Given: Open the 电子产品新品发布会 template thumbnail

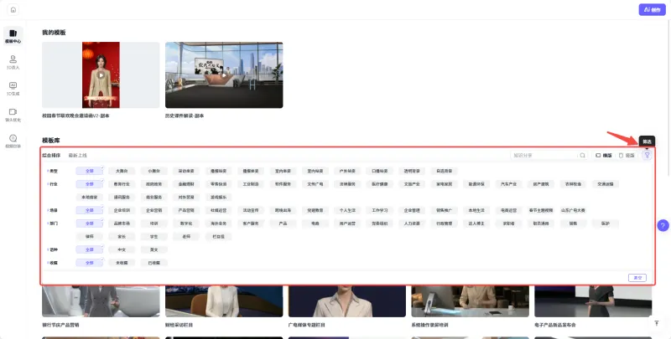Looking at the screenshot, I should pyautogui.click(x=593, y=301).
